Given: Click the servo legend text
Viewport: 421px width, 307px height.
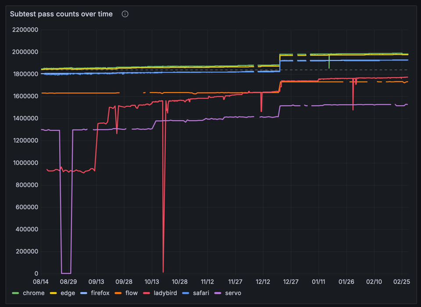Looking at the screenshot, I should 233,293.
